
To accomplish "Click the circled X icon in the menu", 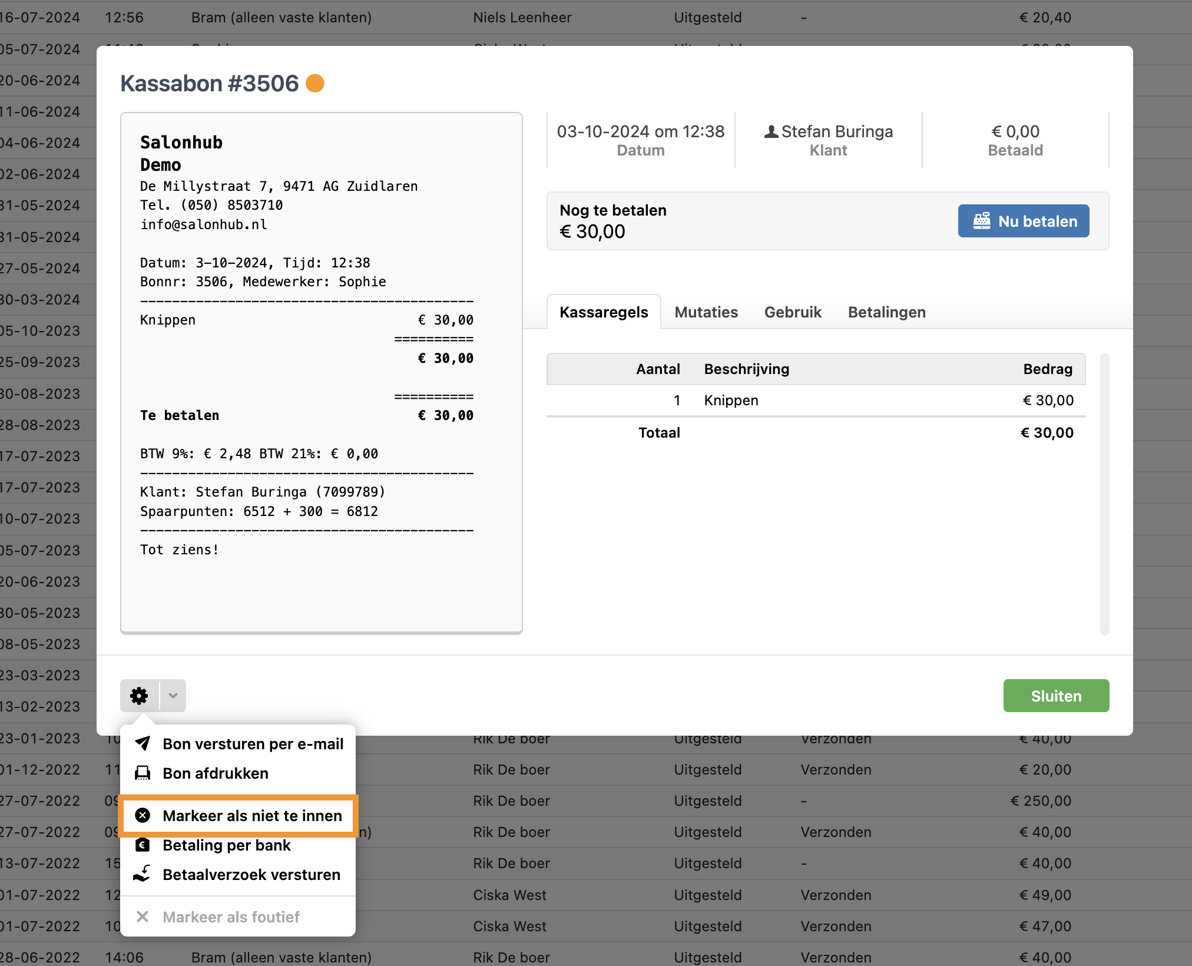I will (143, 815).
